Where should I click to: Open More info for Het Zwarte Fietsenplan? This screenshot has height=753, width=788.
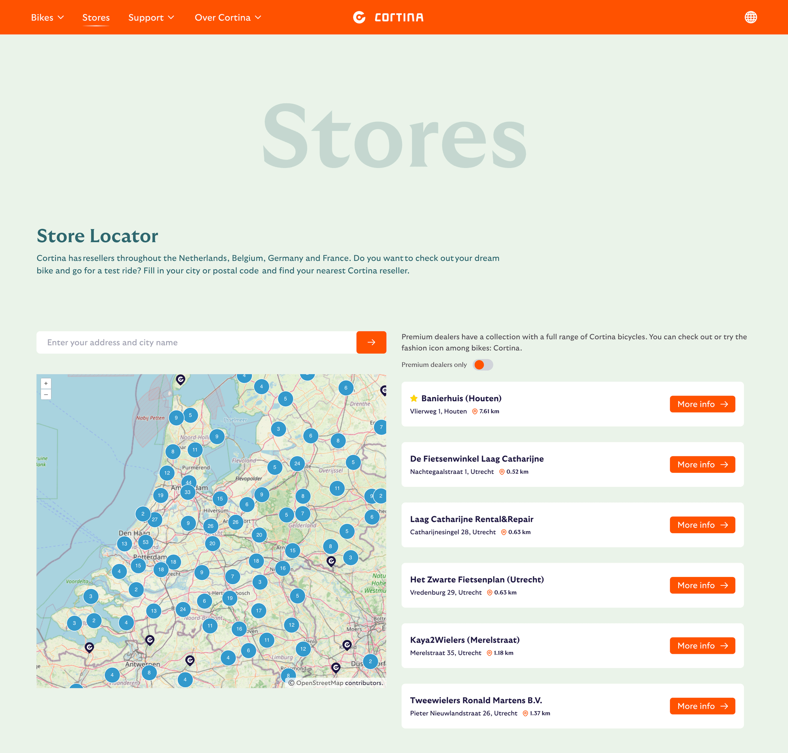coord(702,585)
